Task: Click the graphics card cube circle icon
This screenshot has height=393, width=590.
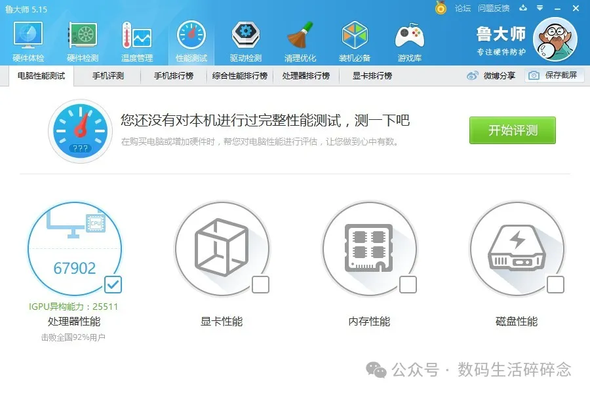Action: tap(222, 248)
